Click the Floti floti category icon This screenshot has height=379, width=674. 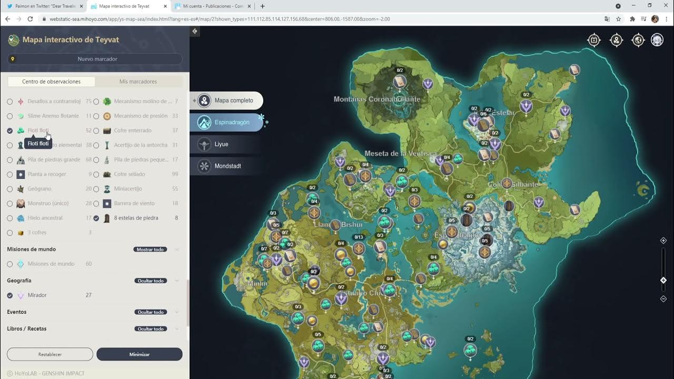tap(21, 131)
